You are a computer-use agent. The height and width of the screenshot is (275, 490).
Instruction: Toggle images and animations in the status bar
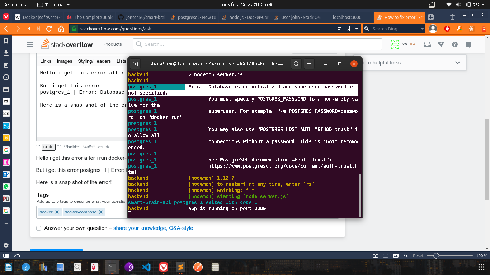click(396, 256)
